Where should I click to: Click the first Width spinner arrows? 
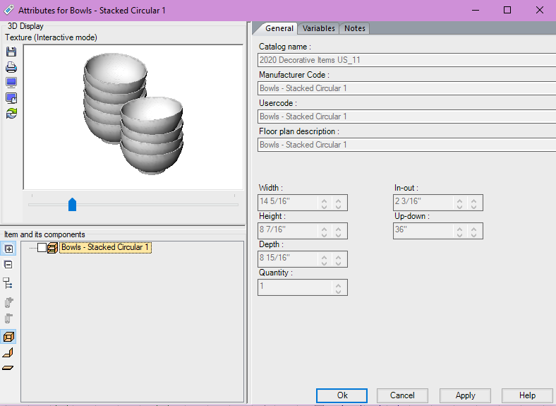324,203
